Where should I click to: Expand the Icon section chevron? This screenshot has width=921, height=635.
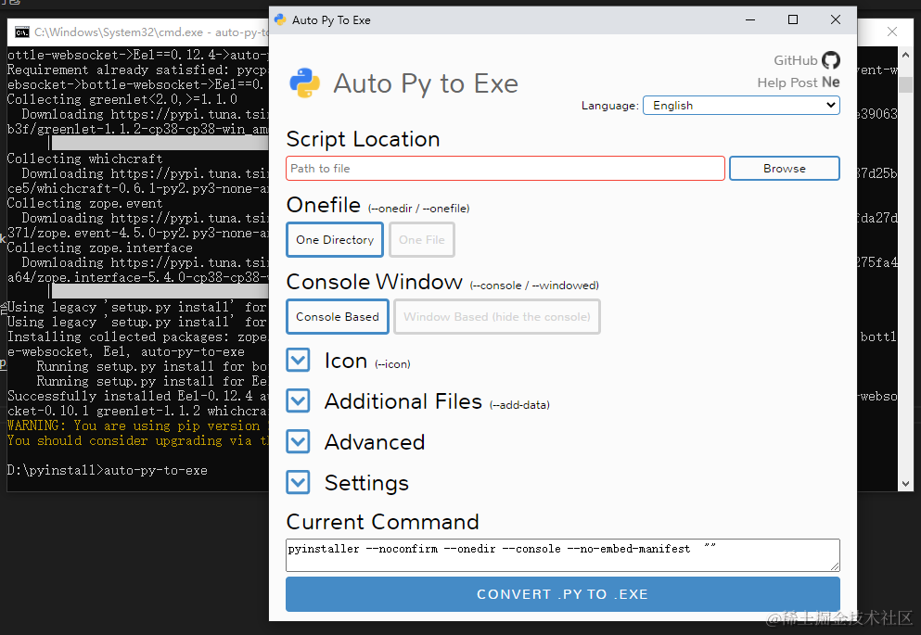click(298, 360)
